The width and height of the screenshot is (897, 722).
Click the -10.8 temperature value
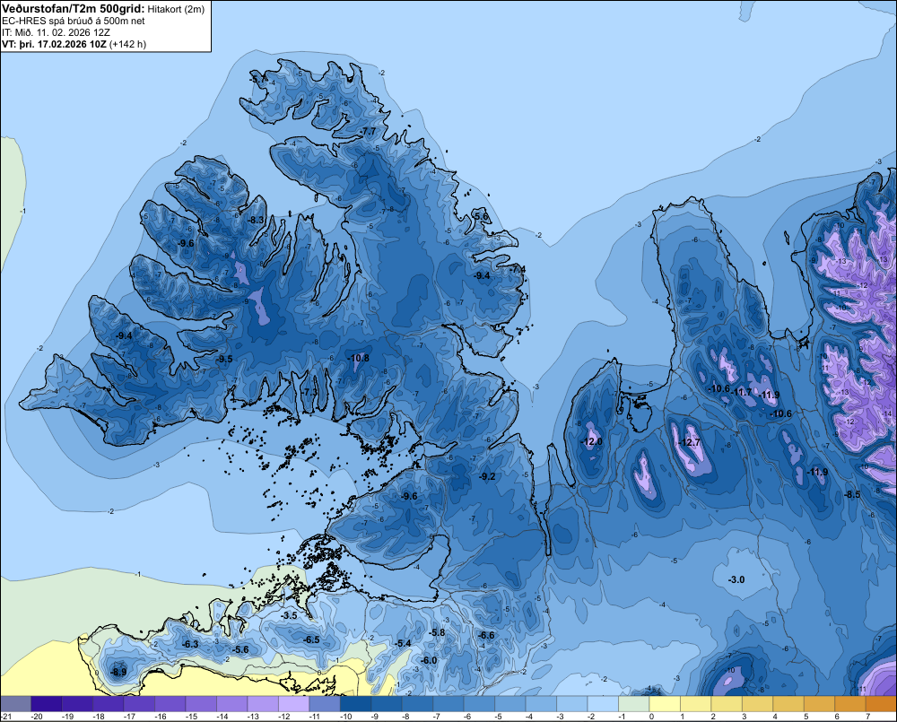click(x=359, y=358)
